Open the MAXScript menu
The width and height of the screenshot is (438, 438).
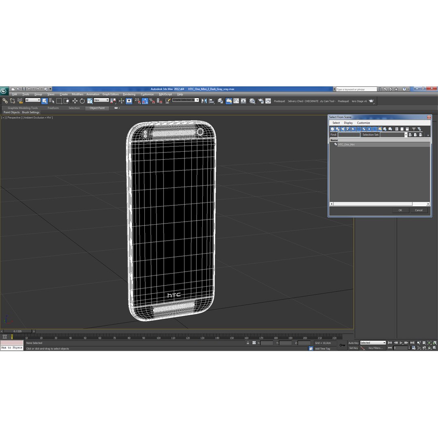coord(165,94)
